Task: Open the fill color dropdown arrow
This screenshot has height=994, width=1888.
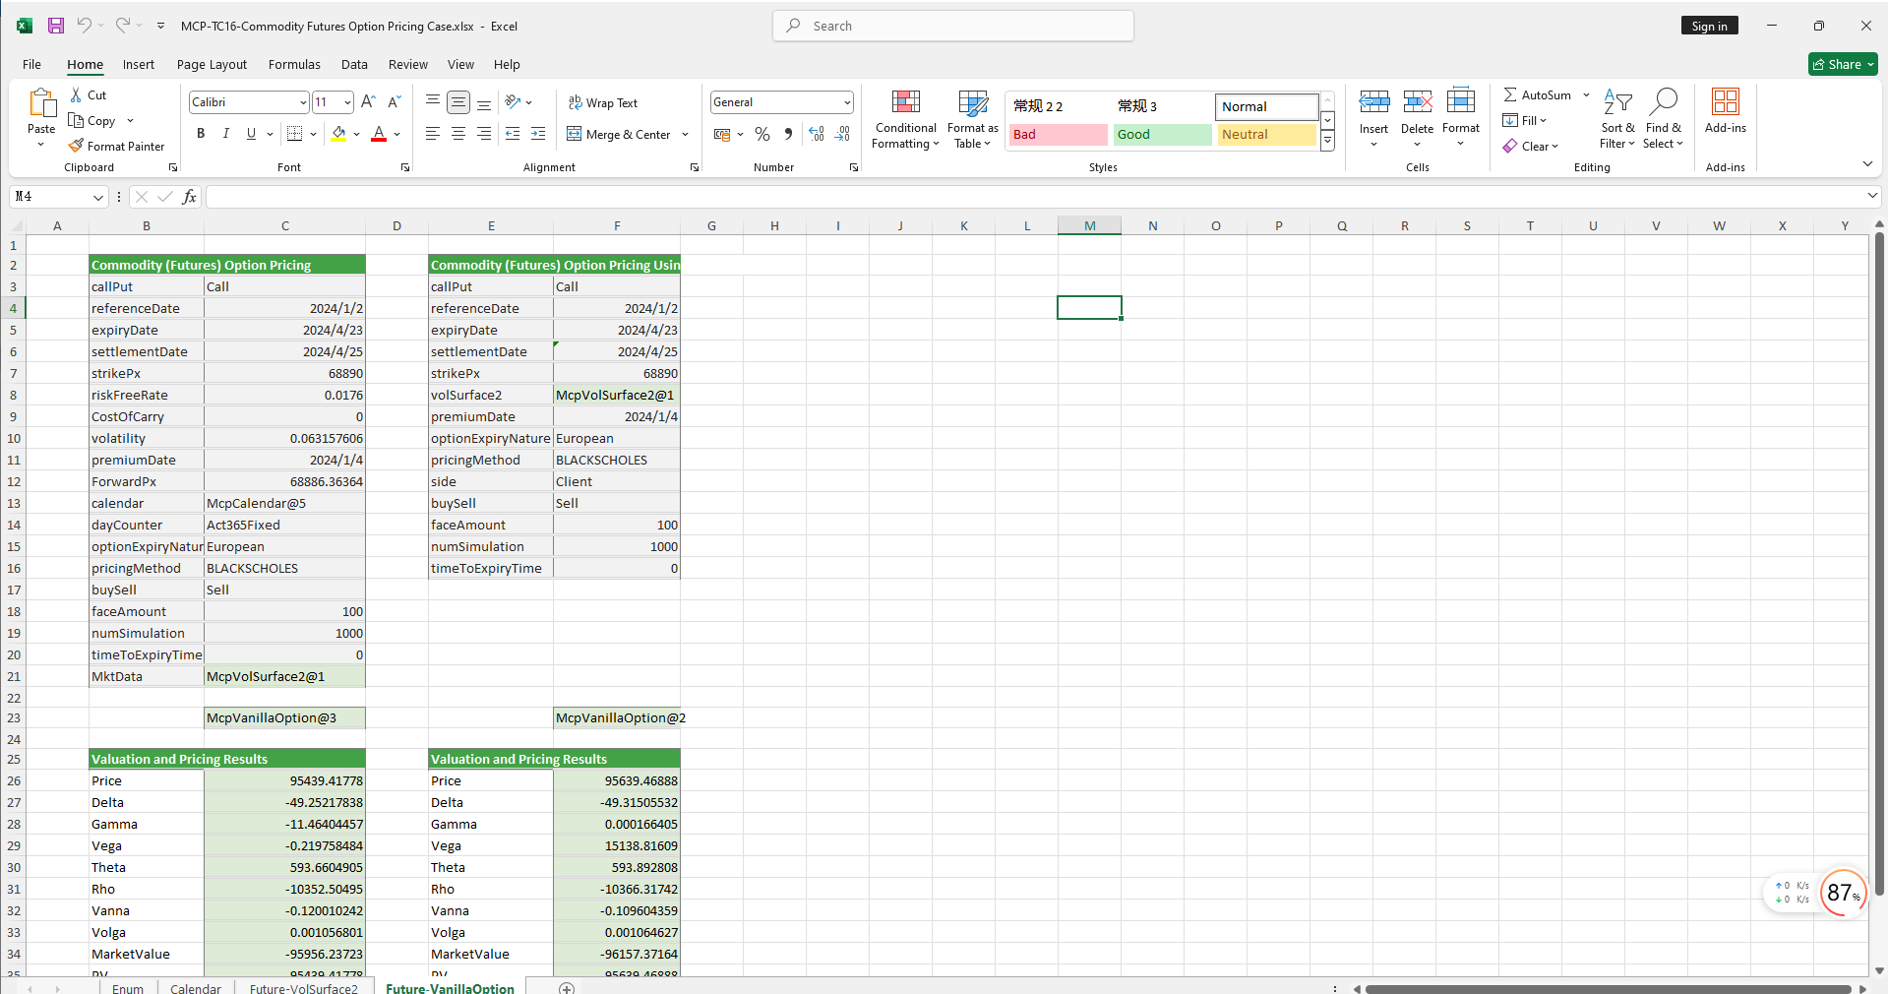Action: click(x=356, y=134)
